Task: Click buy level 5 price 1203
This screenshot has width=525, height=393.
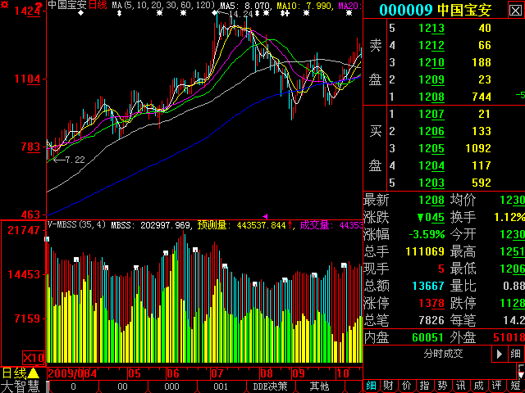Action: point(431,183)
